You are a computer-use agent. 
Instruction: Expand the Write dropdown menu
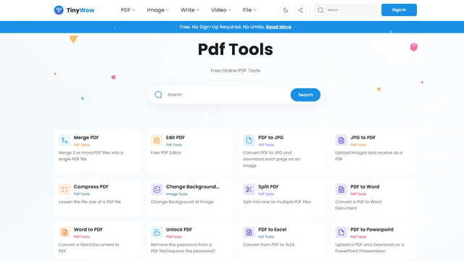pos(190,10)
